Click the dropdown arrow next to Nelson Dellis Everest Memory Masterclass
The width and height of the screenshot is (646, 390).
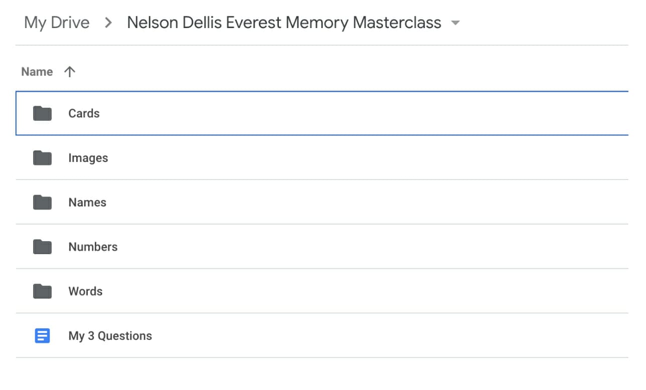pos(454,23)
